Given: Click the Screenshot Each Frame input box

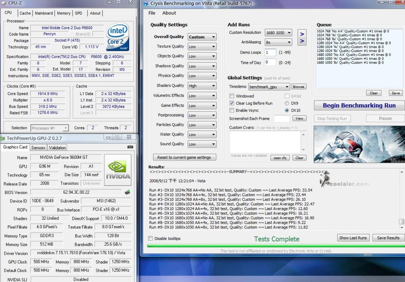Looking at the screenshot, I should pyautogui.click(x=282, y=118).
